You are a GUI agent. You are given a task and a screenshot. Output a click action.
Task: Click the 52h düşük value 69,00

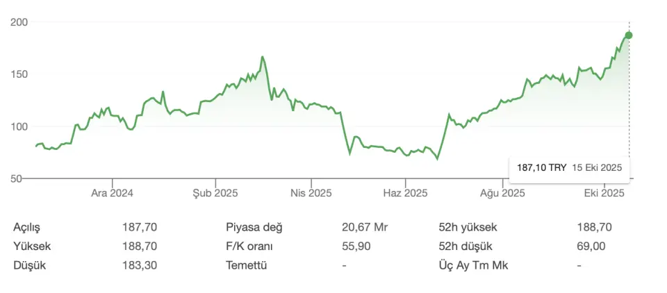click(x=591, y=246)
